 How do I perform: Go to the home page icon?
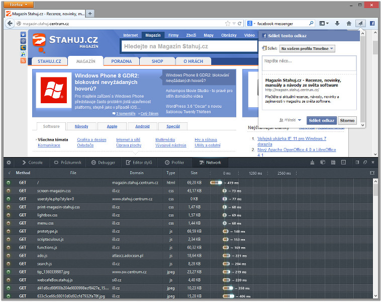pyautogui.click(x=349, y=24)
